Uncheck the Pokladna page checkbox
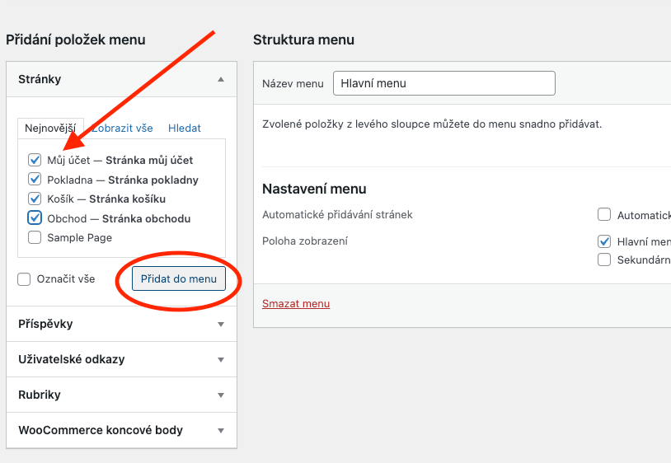 [35, 179]
